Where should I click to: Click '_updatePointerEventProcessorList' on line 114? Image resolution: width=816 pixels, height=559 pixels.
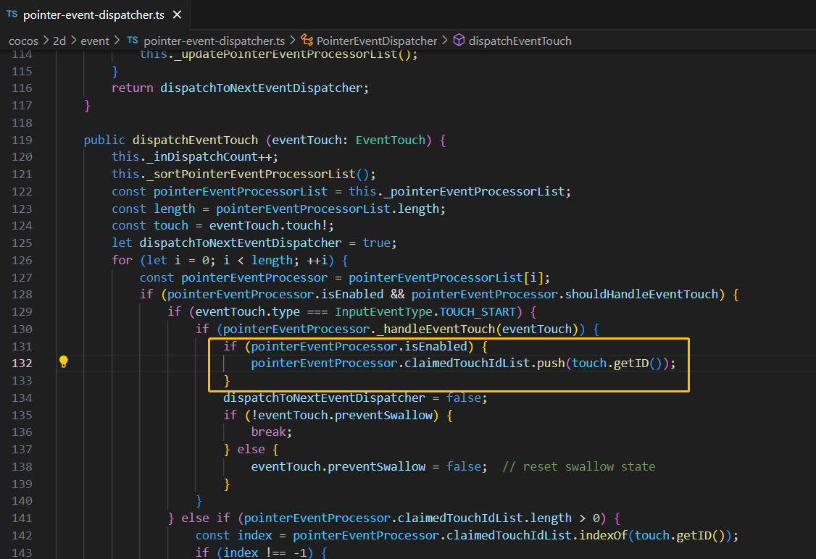coord(286,54)
